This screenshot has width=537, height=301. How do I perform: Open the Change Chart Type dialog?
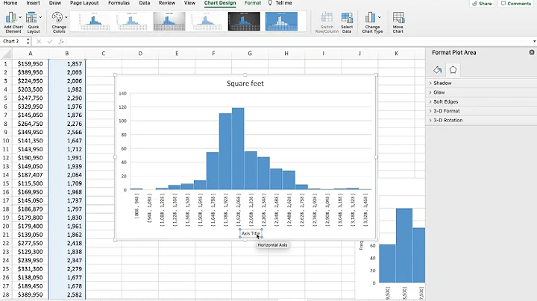pos(372,22)
